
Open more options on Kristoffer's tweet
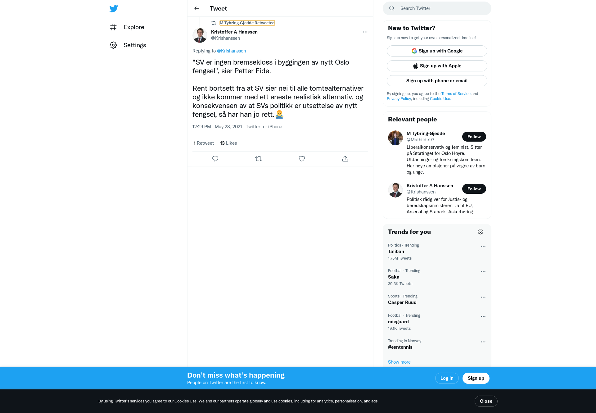(365, 32)
